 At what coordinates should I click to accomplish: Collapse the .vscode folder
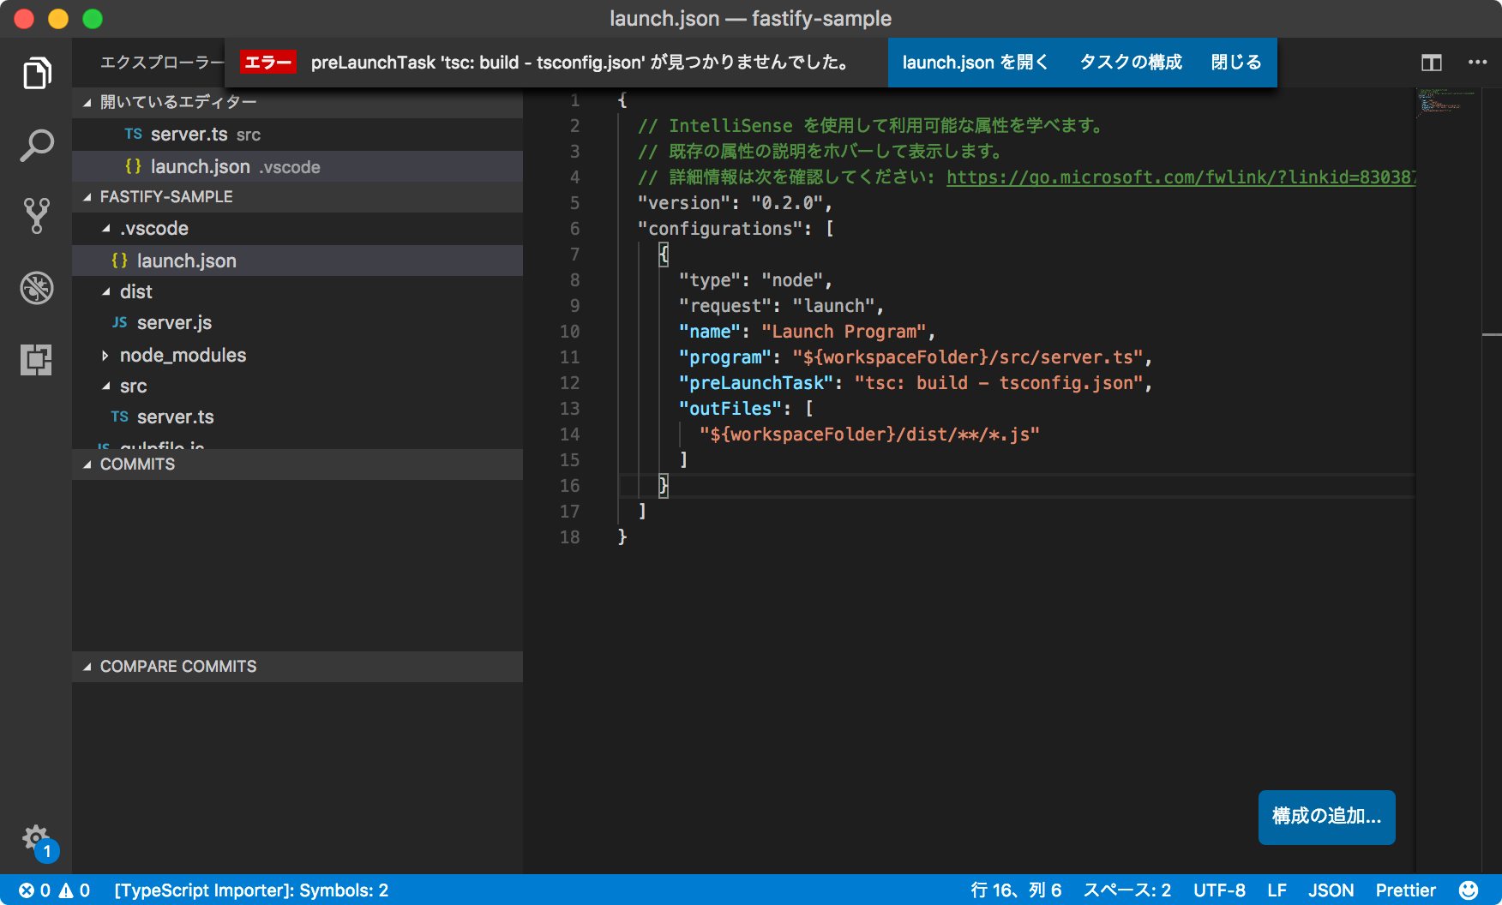click(x=106, y=228)
